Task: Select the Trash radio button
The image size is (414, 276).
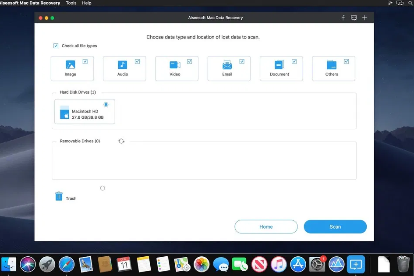Action: point(102,188)
